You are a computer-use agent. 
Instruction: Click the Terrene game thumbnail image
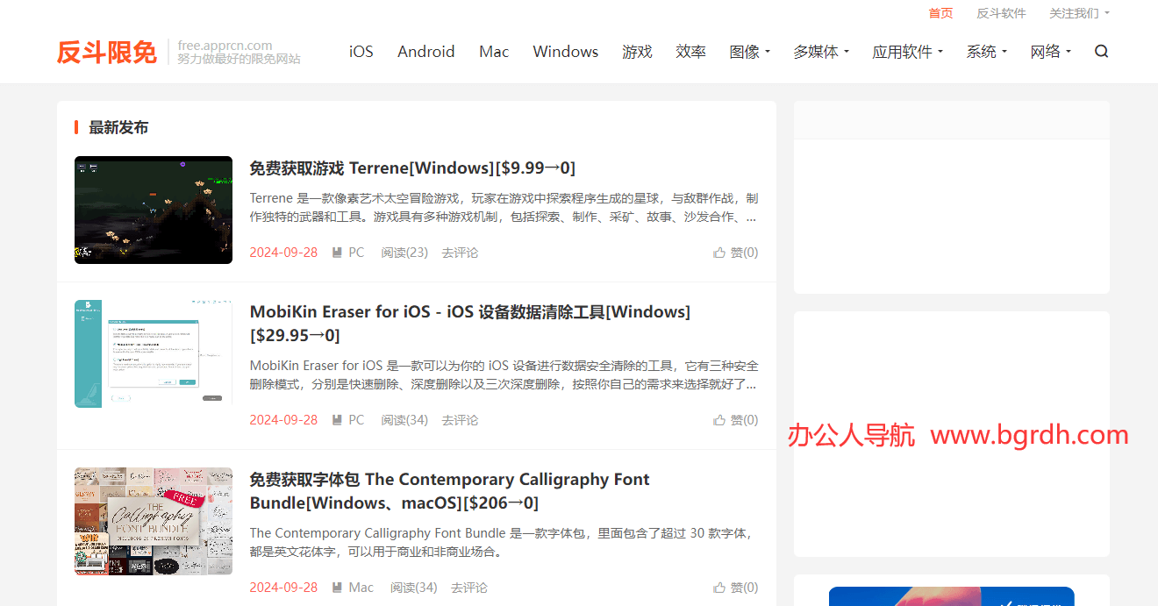pos(153,210)
